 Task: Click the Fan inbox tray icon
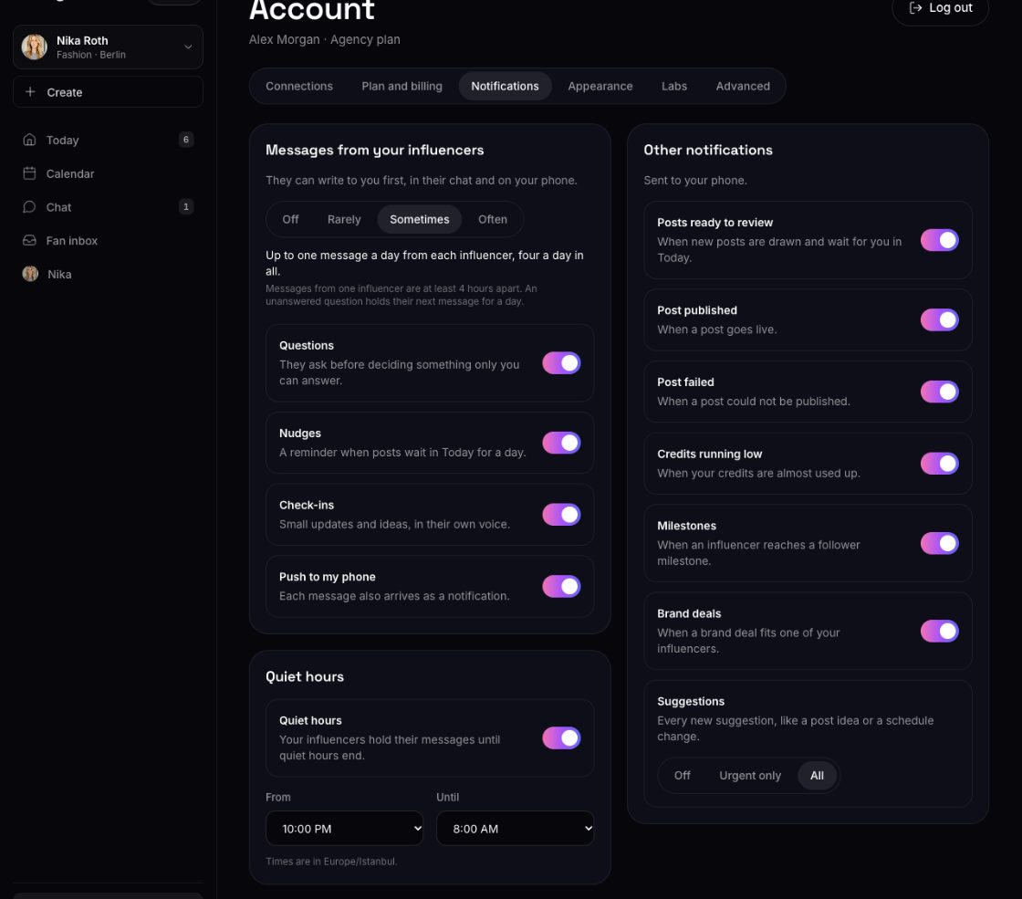click(x=29, y=241)
